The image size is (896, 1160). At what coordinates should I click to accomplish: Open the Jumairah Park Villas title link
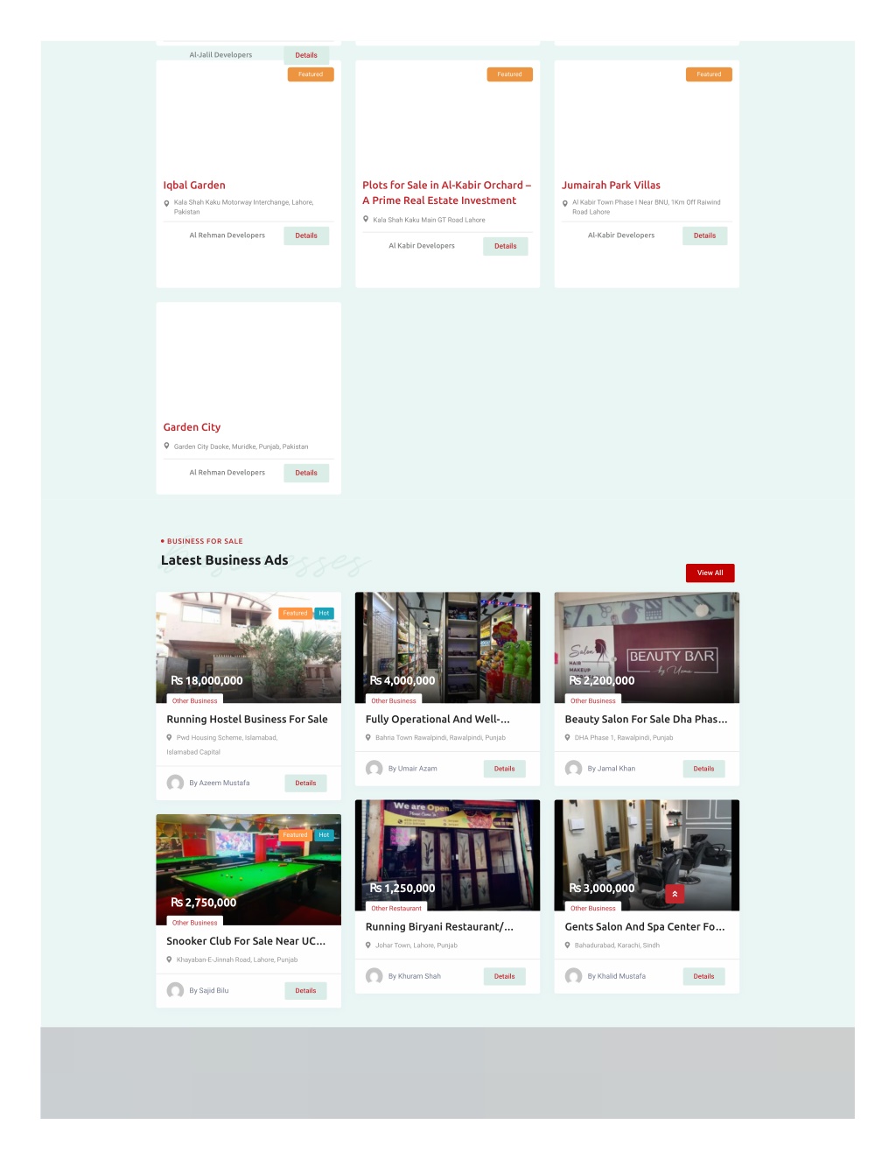[611, 185]
